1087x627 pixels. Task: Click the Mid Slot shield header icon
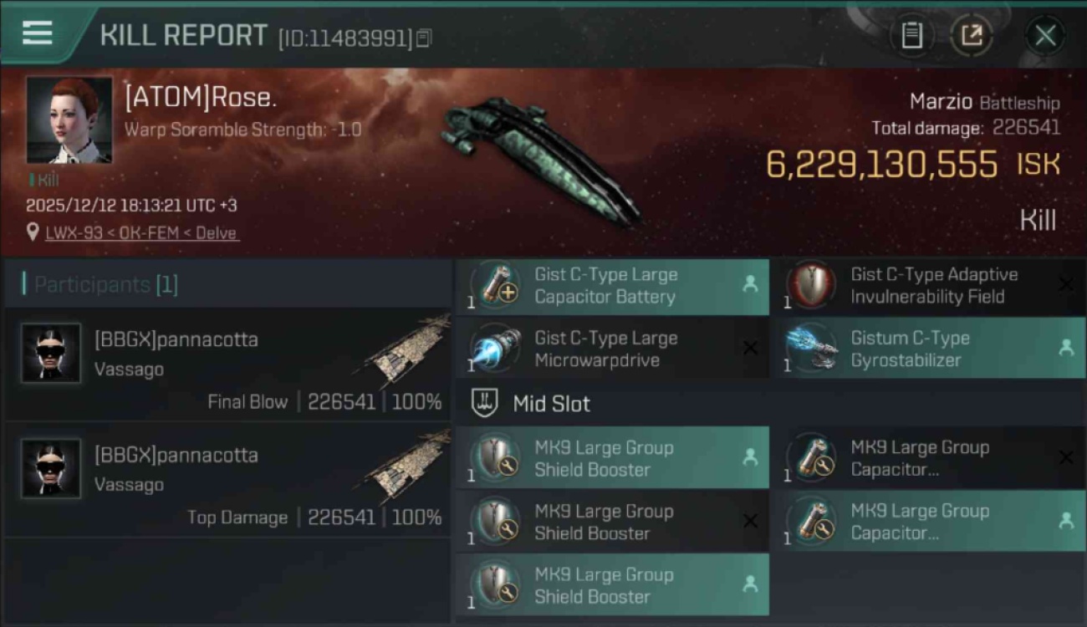485,404
